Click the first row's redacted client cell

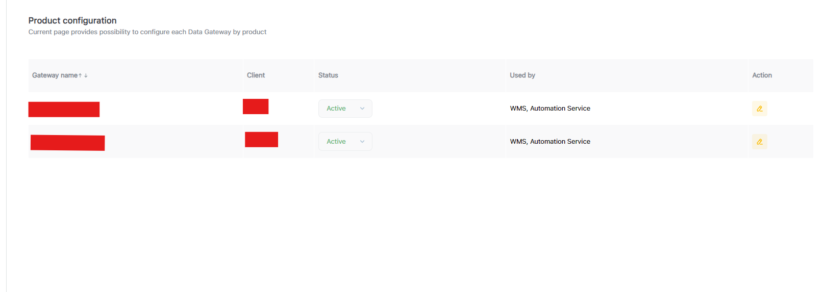(256, 107)
